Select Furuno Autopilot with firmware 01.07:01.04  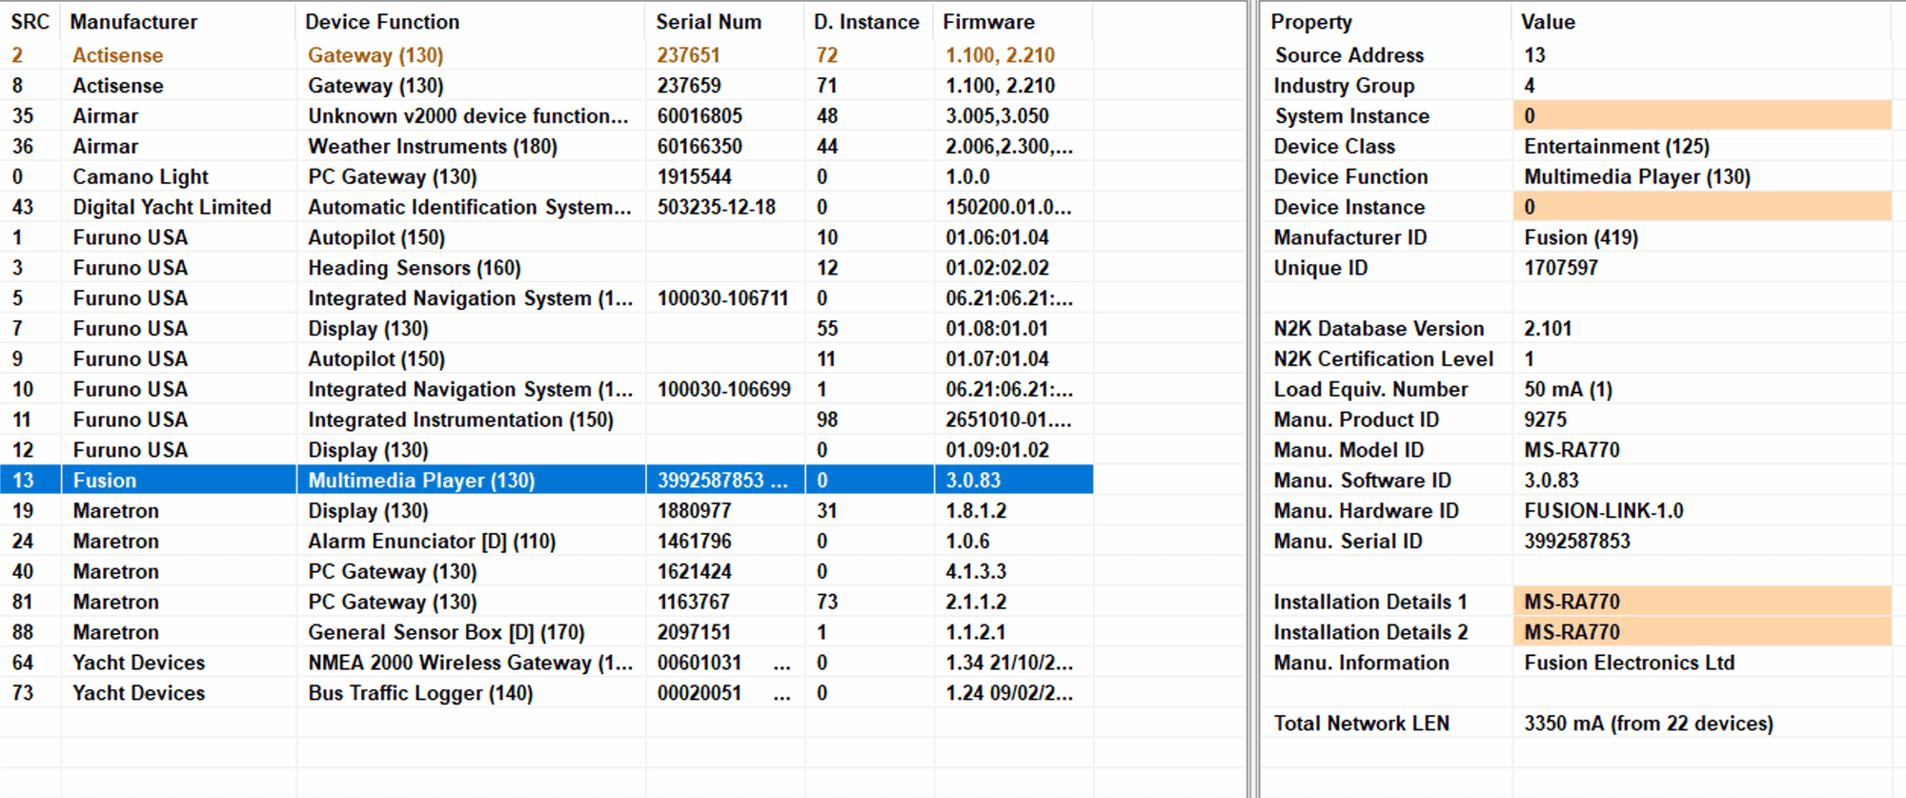pyautogui.click(x=546, y=359)
